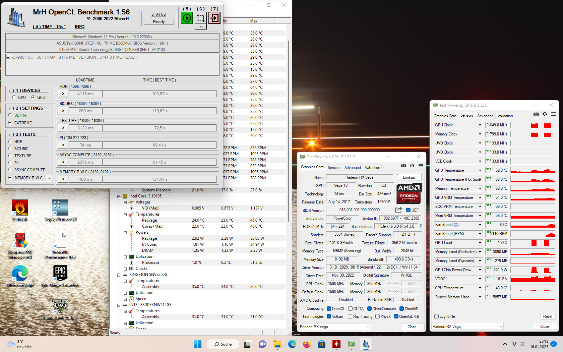Switch to Validation tab in the Graphics Card window
The width and height of the screenshot is (563, 352).
tap(372, 168)
